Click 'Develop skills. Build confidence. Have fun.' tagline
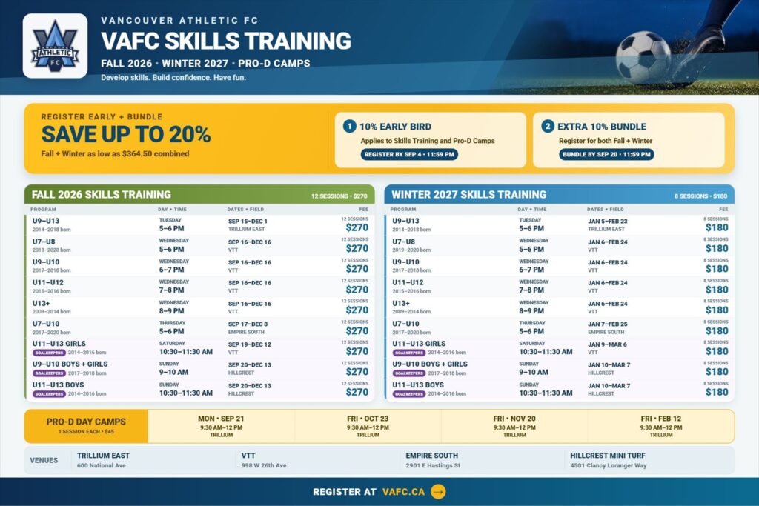759x506 pixels. pyautogui.click(x=173, y=77)
